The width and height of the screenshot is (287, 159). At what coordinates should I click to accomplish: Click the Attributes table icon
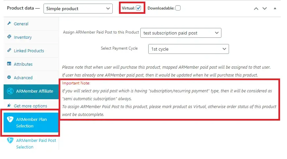click(9, 64)
